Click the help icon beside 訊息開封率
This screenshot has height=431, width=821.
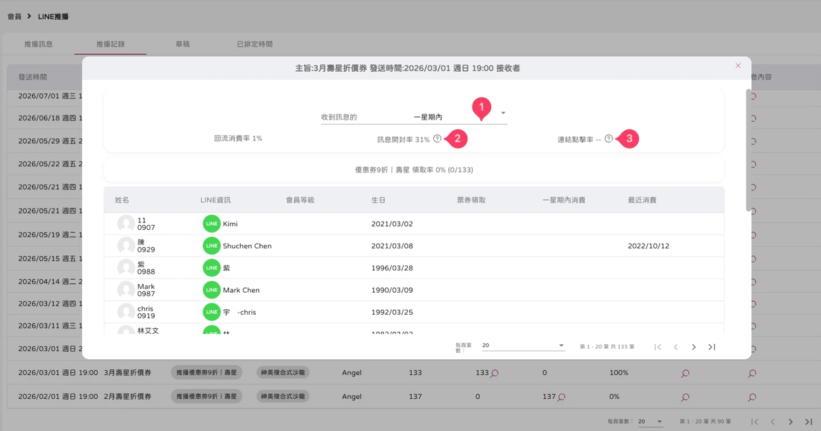(x=437, y=139)
